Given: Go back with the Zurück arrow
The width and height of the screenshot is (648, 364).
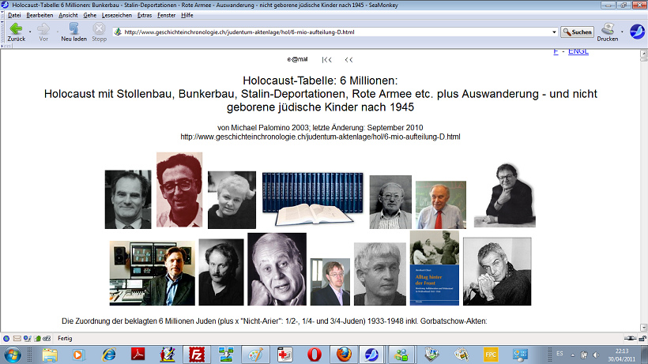Looking at the screenshot, I should coord(16,32).
